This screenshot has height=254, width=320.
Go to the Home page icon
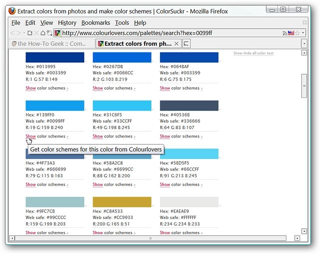42,33
